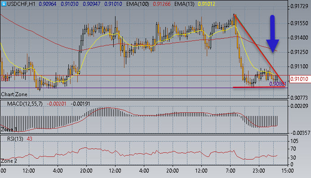Click the Chart Zone label

14,94
